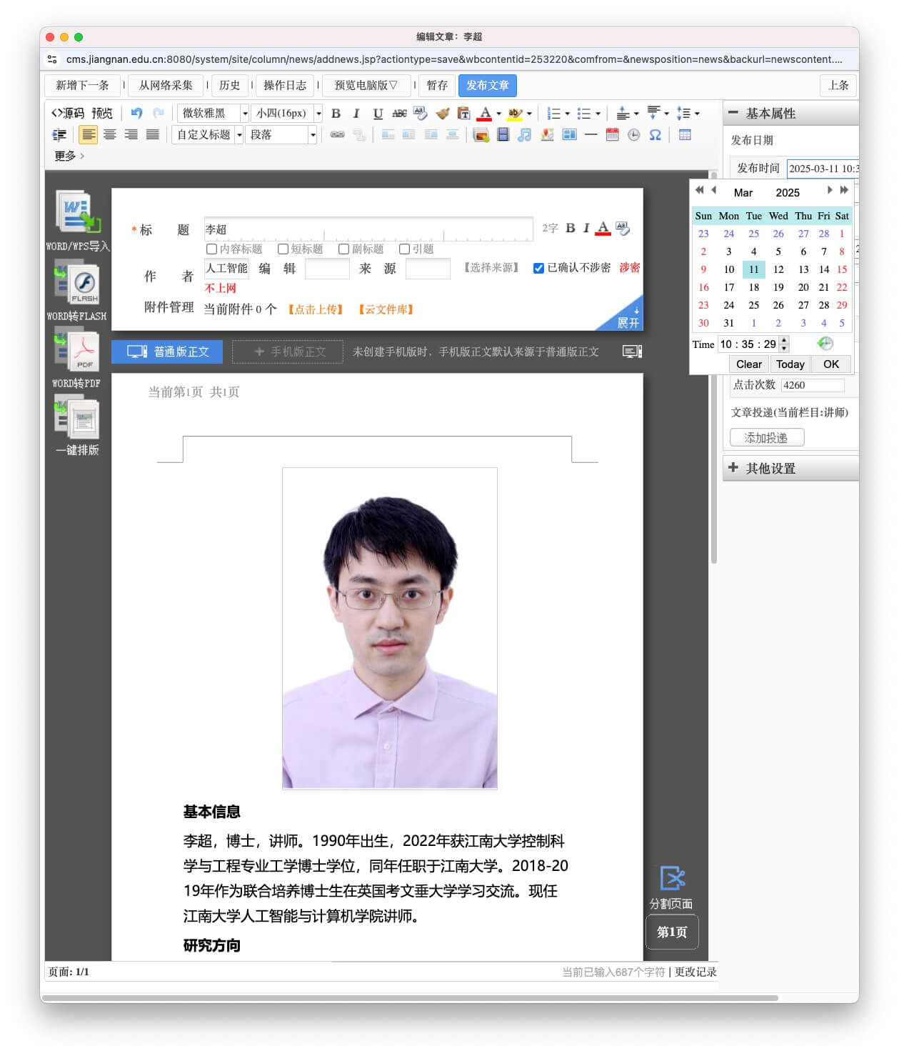Click the undo arrow in editor toolbar
Image resolution: width=899 pixels, height=1056 pixels.
136,113
